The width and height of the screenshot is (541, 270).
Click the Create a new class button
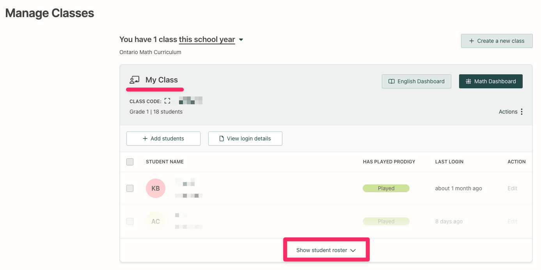pyautogui.click(x=497, y=40)
